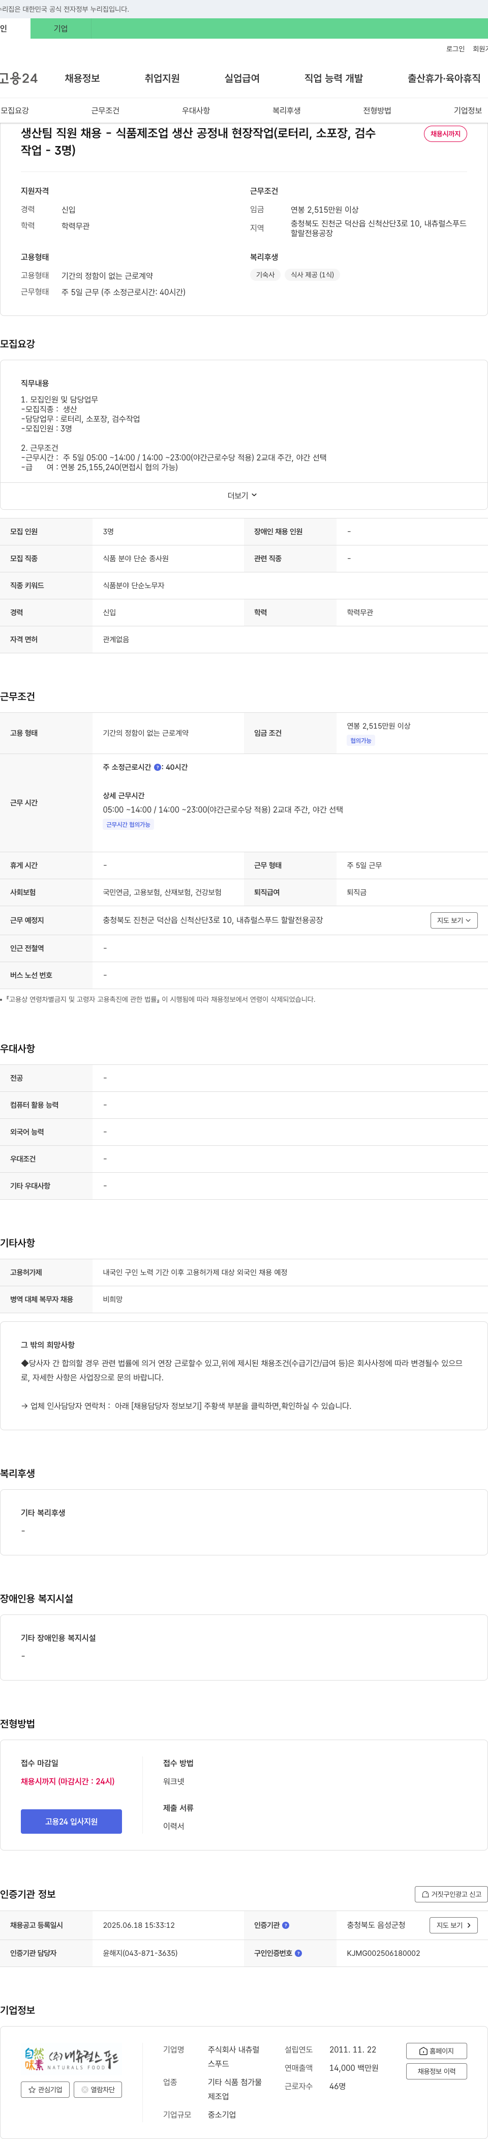Open 채용정보 menu
Image resolution: width=488 pixels, height=2139 pixels.
tap(82, 78)
